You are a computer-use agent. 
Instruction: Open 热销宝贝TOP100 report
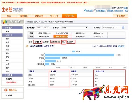(44, 33)
